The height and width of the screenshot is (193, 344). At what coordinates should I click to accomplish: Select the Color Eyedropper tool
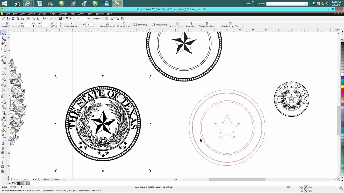[x=3, y=119]
